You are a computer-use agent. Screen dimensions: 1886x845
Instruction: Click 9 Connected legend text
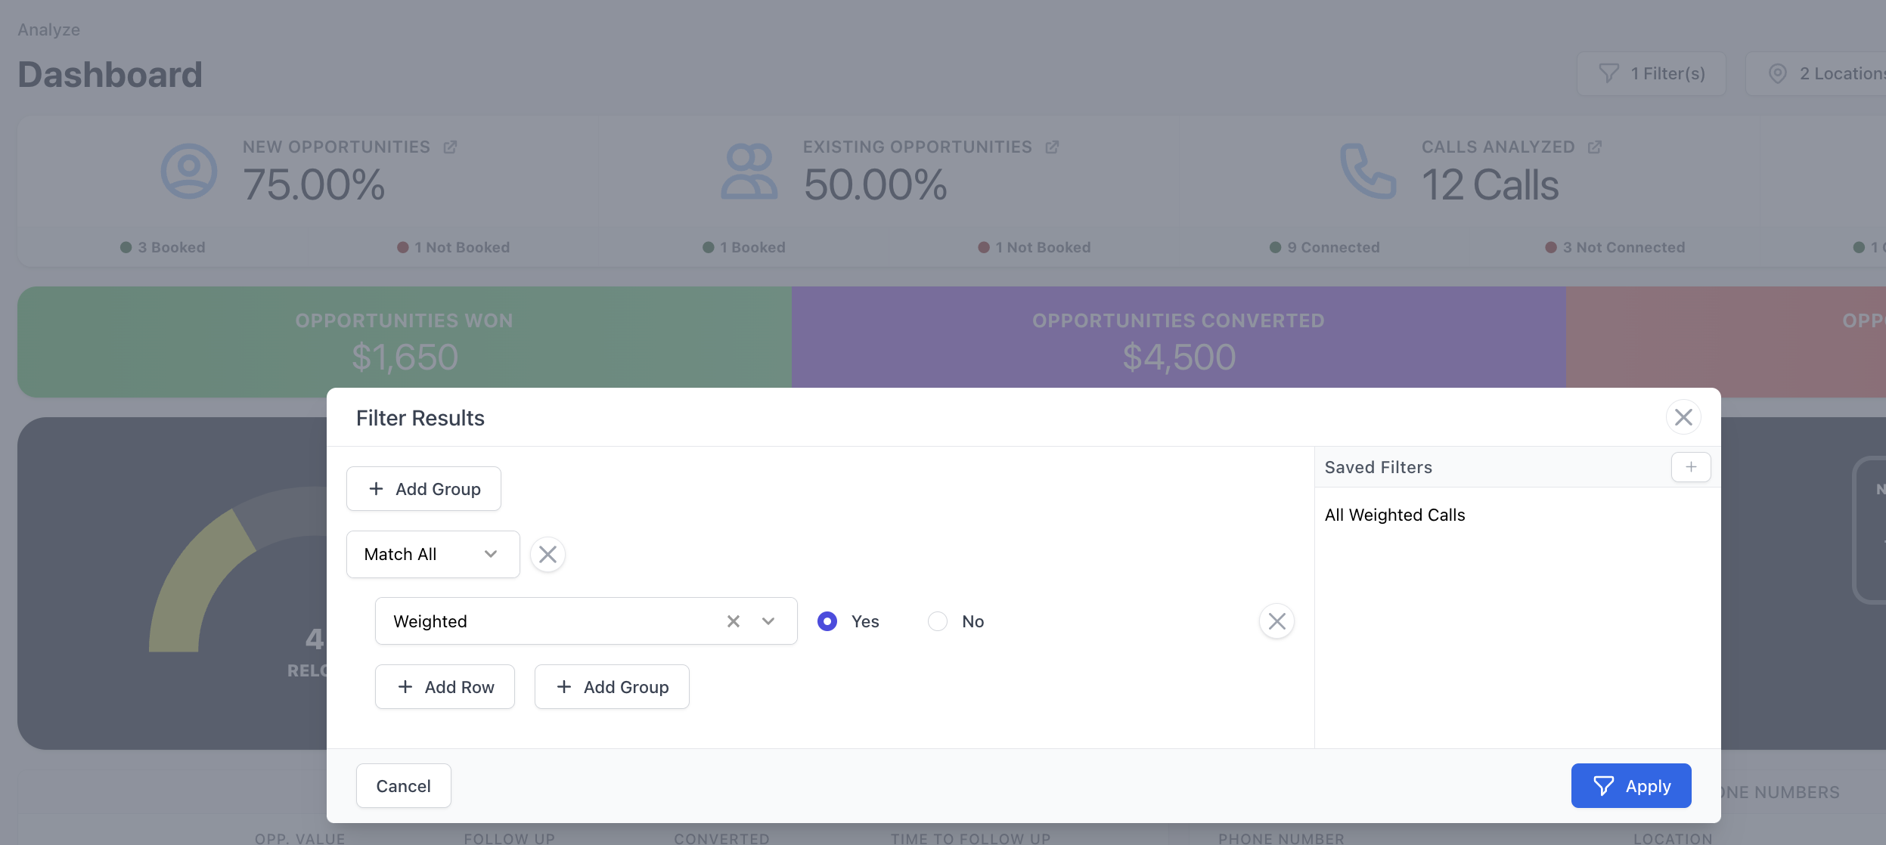(1334, 248)
